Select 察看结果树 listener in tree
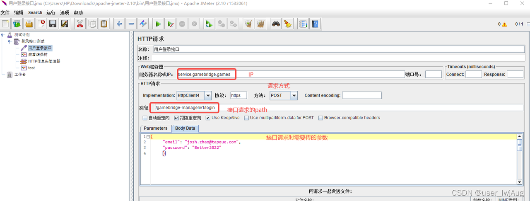Image resolution: width=530 pixels, height=201 pixels. point(38,55)
